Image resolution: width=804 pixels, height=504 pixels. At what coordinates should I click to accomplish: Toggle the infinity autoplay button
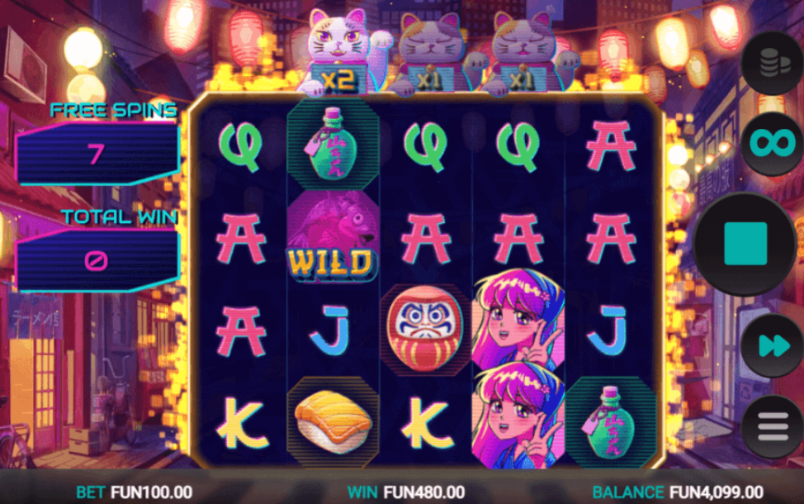pos(773,143)
